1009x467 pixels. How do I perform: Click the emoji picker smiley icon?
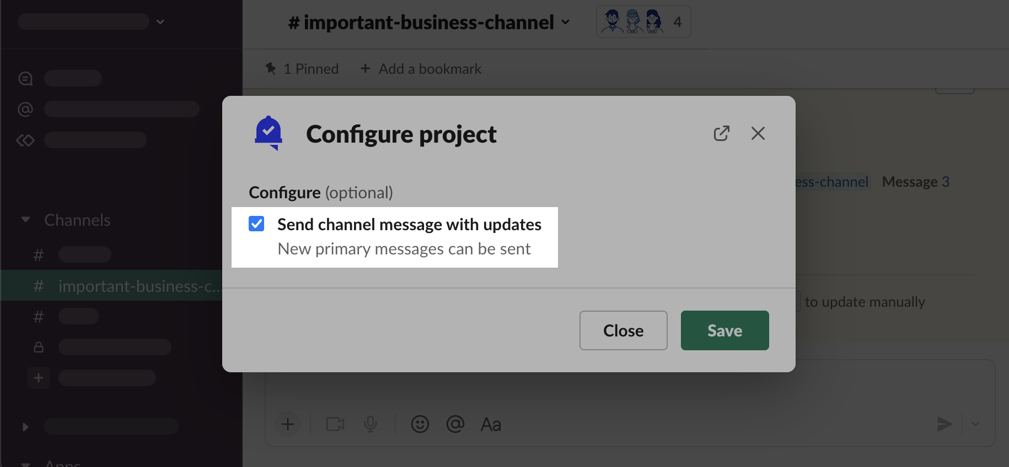pos(420,424)
